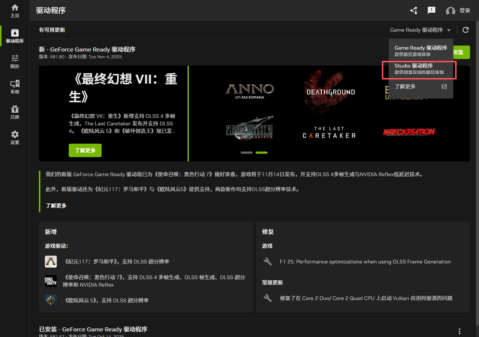479x337 pixels.
Task: Click 《纪元117：罗马和平》 DLSS entry text
Action: tap(116, 262)
